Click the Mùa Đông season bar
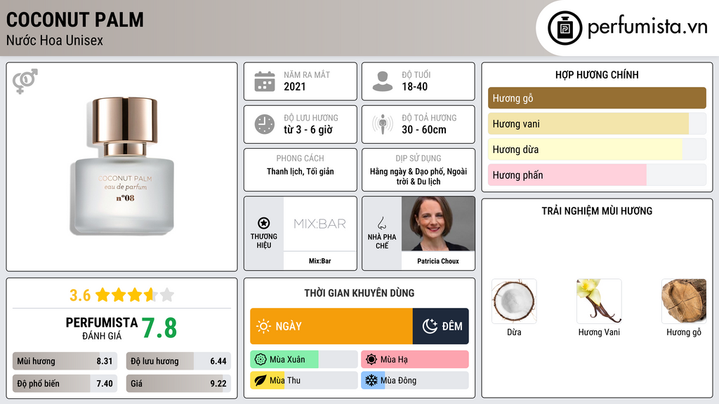The image size is (719, 404). [x=414, y=380]
